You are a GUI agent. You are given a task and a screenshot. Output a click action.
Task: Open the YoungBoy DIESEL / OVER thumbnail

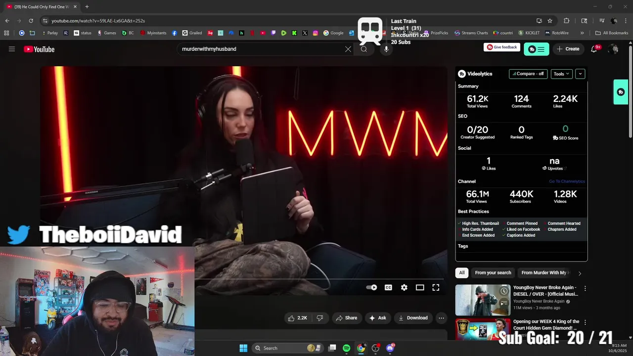point(483,300)
